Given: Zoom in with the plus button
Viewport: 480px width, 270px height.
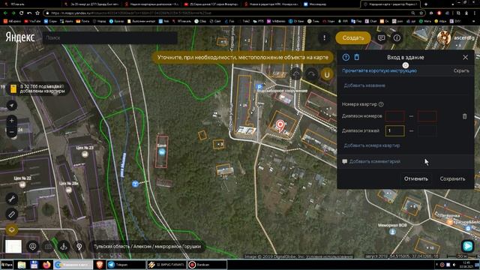Looking at the screenshot, I should [x=12, y=121].
